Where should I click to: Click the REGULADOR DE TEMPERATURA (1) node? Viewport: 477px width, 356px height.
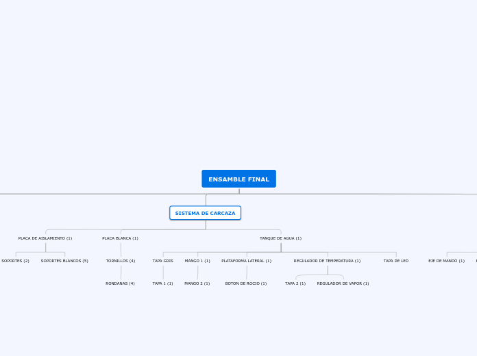(327, 261)
